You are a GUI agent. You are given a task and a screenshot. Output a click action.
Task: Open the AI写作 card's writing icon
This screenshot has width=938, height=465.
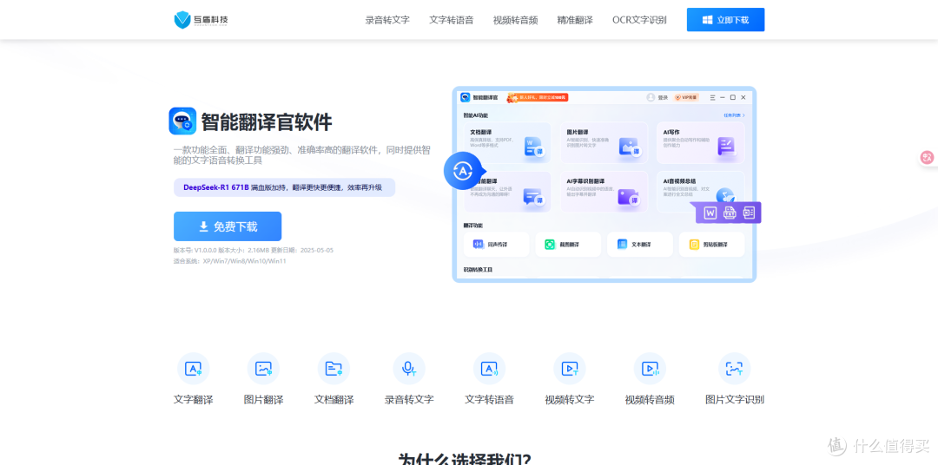coord(726,147)
